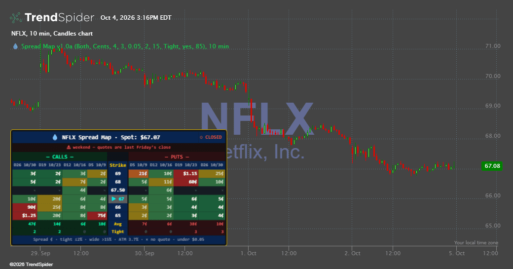Click the CLOSED market status label

(x=213, y=137)
